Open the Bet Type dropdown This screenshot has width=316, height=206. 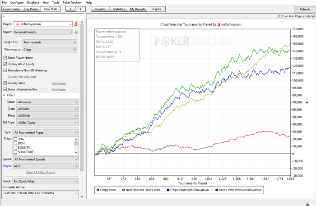coord(47,122)
